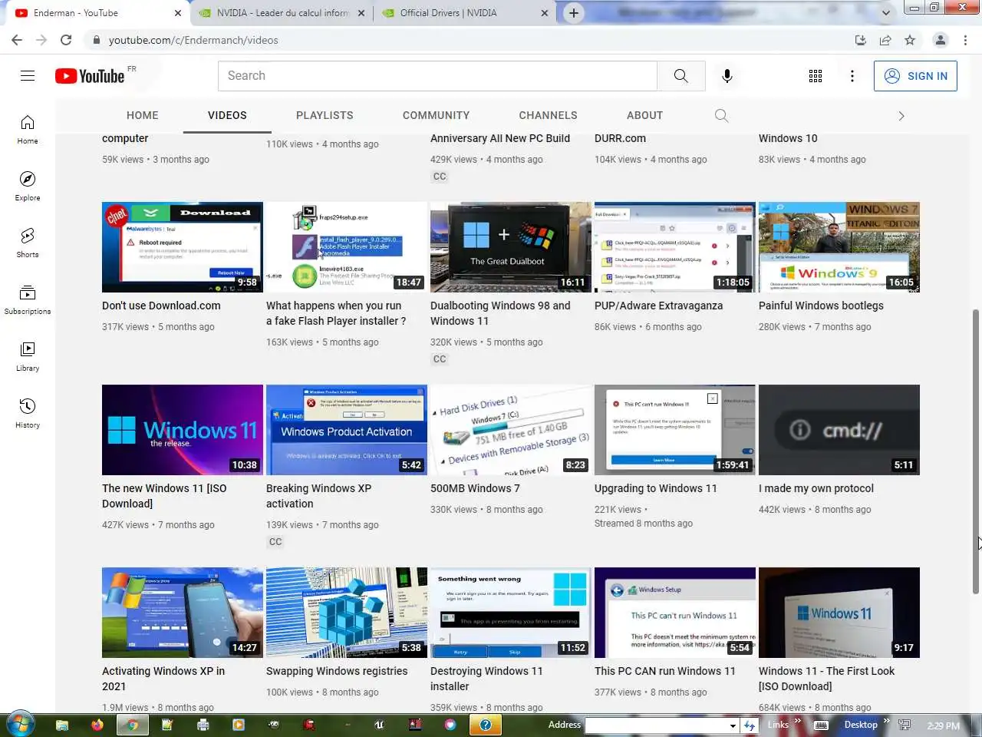This screenshot has width=982, height=737.
Task: Click the Chrome taskbar button
Action: tap(132, 725)
